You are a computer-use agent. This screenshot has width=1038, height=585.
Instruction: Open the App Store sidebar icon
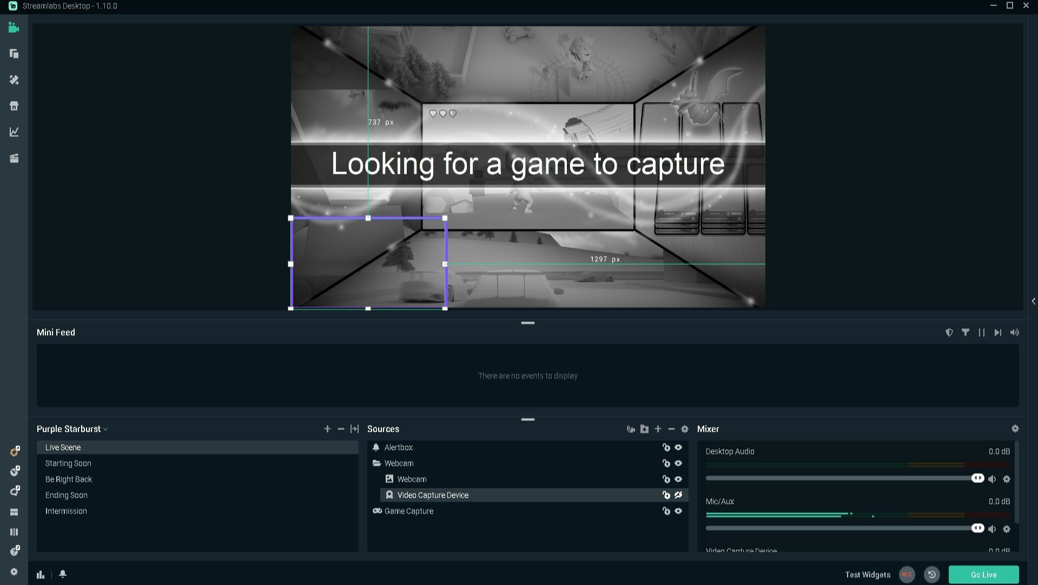(14, 106)
